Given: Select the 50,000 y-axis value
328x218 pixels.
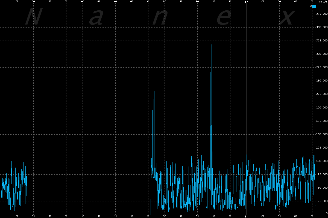Looking at the screenshot, I should (x=323, y=188).
